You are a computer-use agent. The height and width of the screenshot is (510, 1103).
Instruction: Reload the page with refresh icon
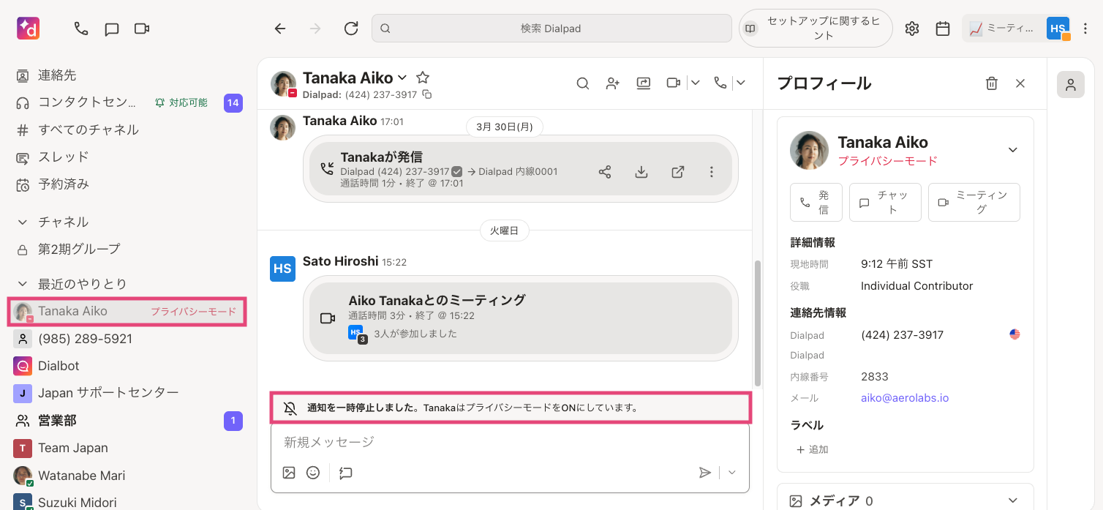pyautogui.click(x=351, y=29)
